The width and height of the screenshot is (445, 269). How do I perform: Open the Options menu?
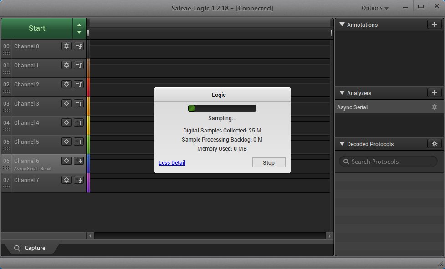tap(374, 8)
